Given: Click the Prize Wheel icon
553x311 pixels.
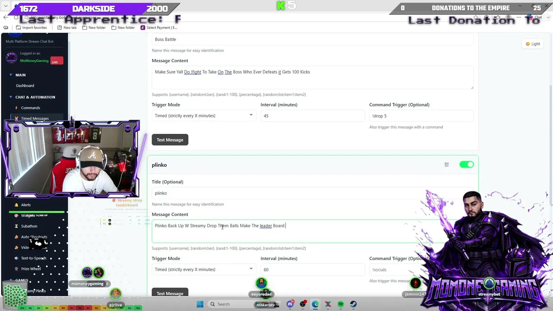Looking at the screenshot, I should point(16,269).
